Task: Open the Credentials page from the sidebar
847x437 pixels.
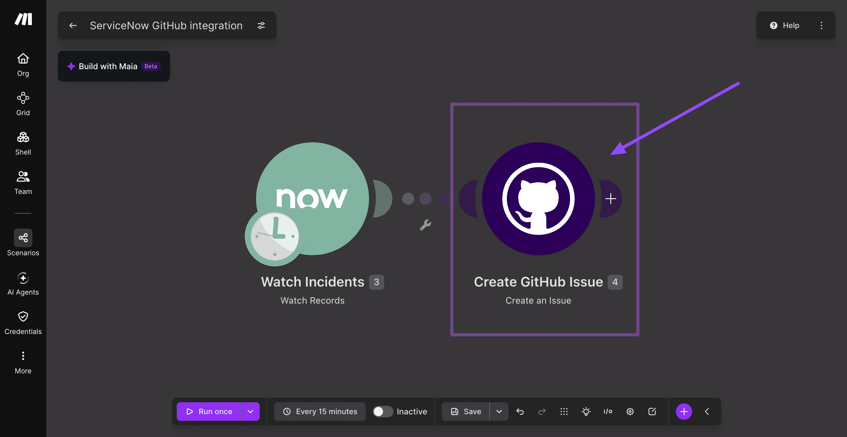Action: pos(23,323)
